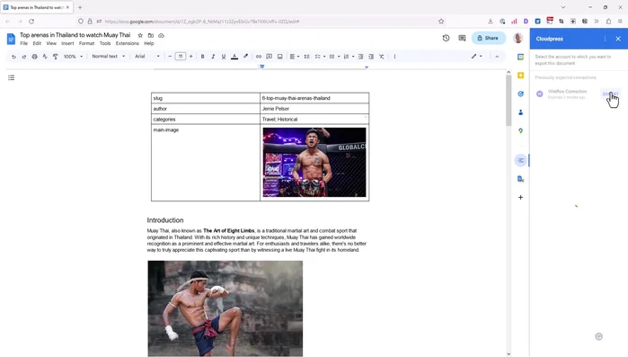Screen dimensions: 628x357
Task: Collapse the menus with the chevron button
Action: (497, 57)
